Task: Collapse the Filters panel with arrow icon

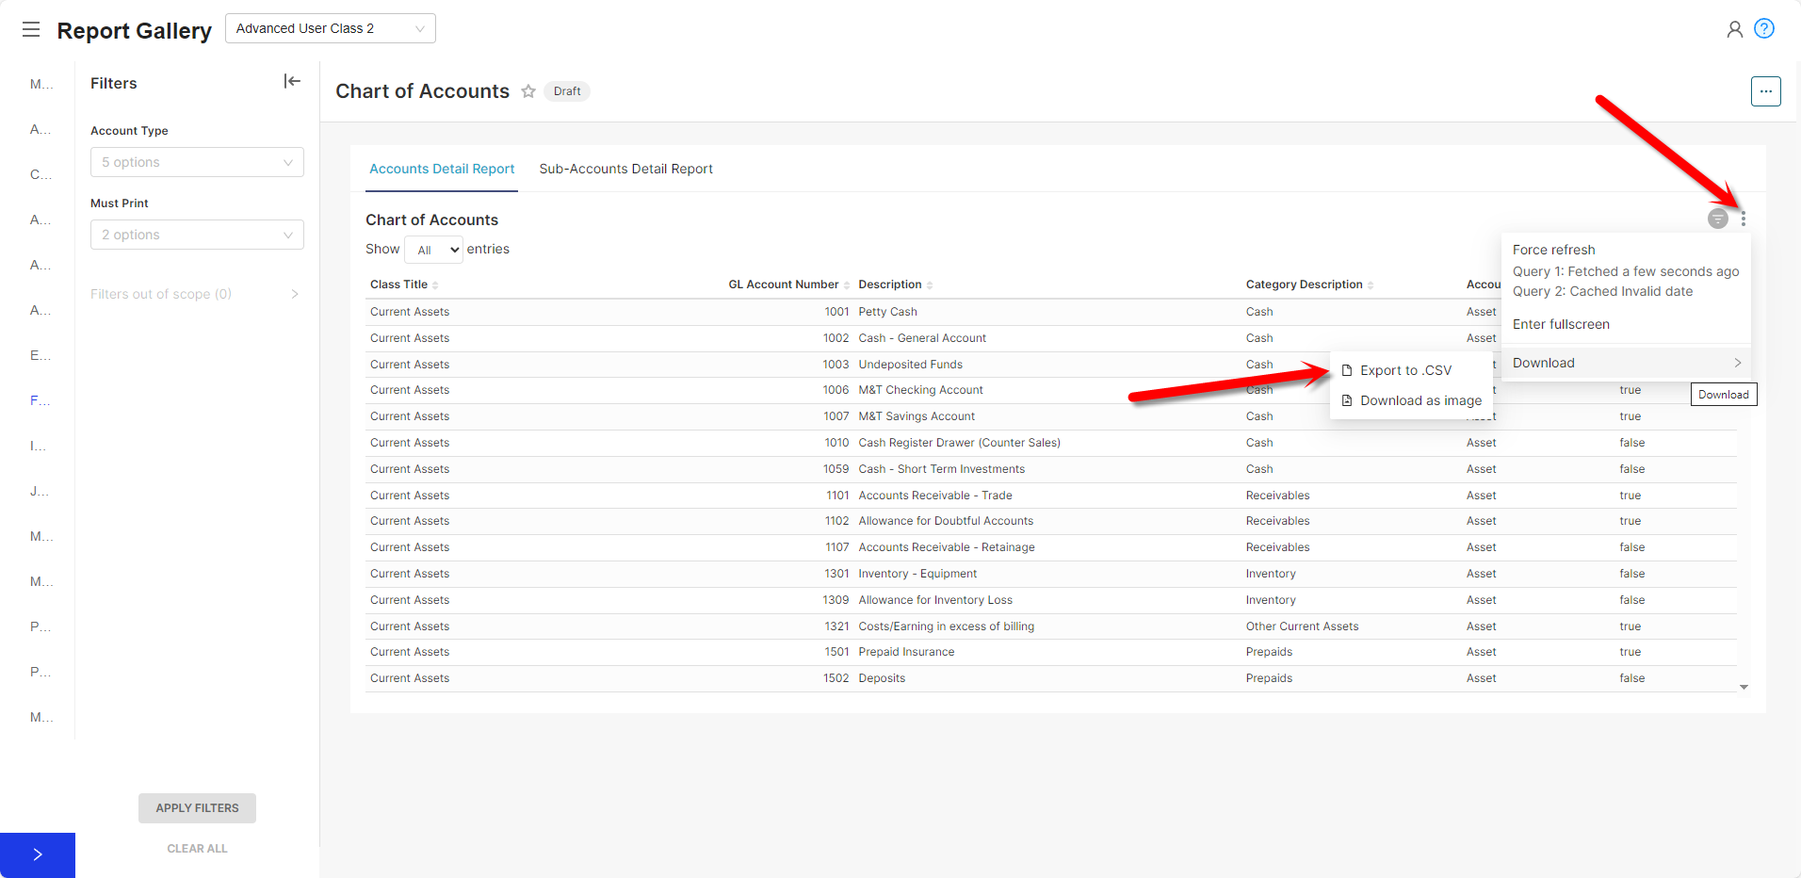Action: click(292, 82)
